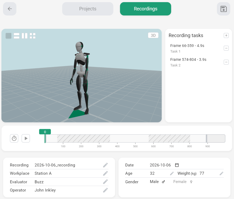Select Female gender
This screenshot has width=234, height=199.
183,182
